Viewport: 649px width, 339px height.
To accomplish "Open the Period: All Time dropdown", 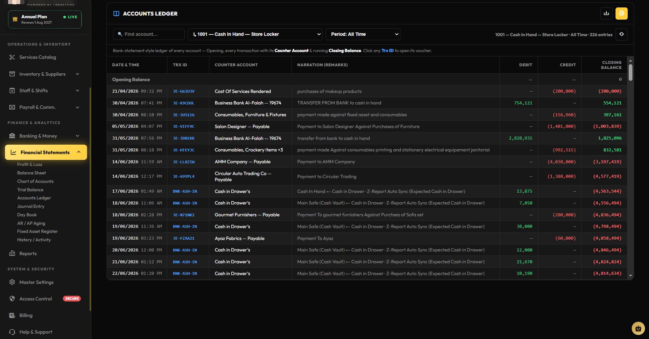I will pyautogui.click(x=363, y=34).
